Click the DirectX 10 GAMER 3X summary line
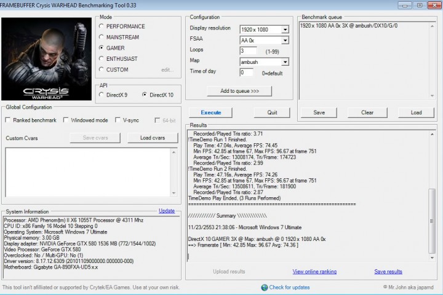 [x=257, y=239]
